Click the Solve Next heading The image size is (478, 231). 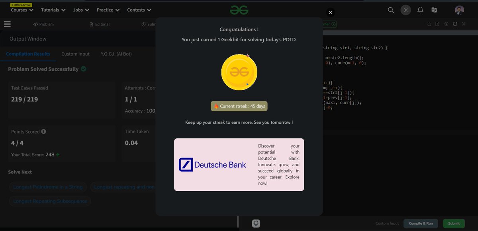[x=20, y=172]
